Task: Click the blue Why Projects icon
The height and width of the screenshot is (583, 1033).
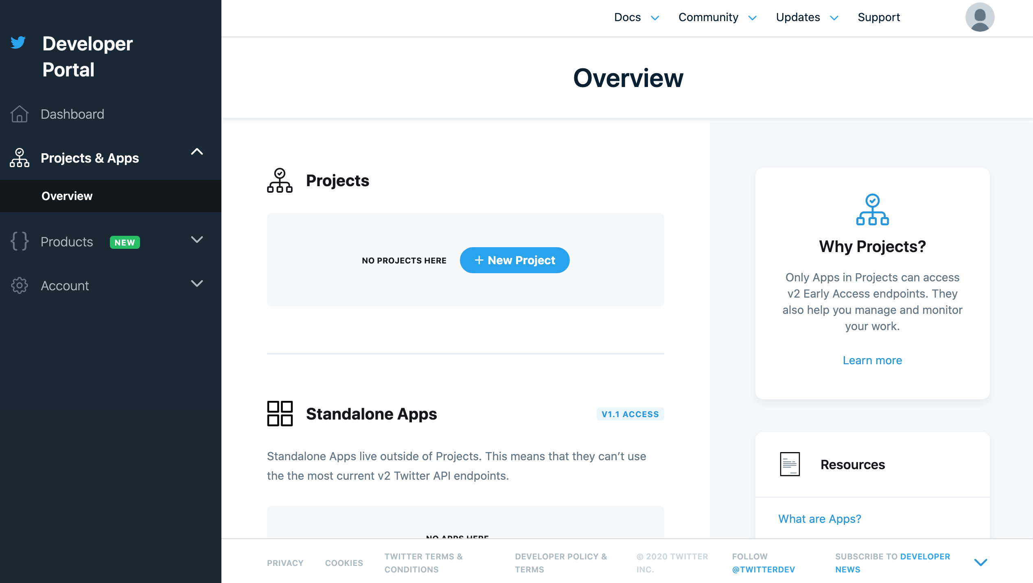Action: [872, 209]
